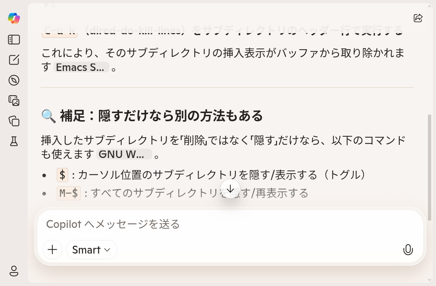Open the "GNU W..." citation link
The width and height of the screenshot is (436, 286).
[x=124, y=154]
